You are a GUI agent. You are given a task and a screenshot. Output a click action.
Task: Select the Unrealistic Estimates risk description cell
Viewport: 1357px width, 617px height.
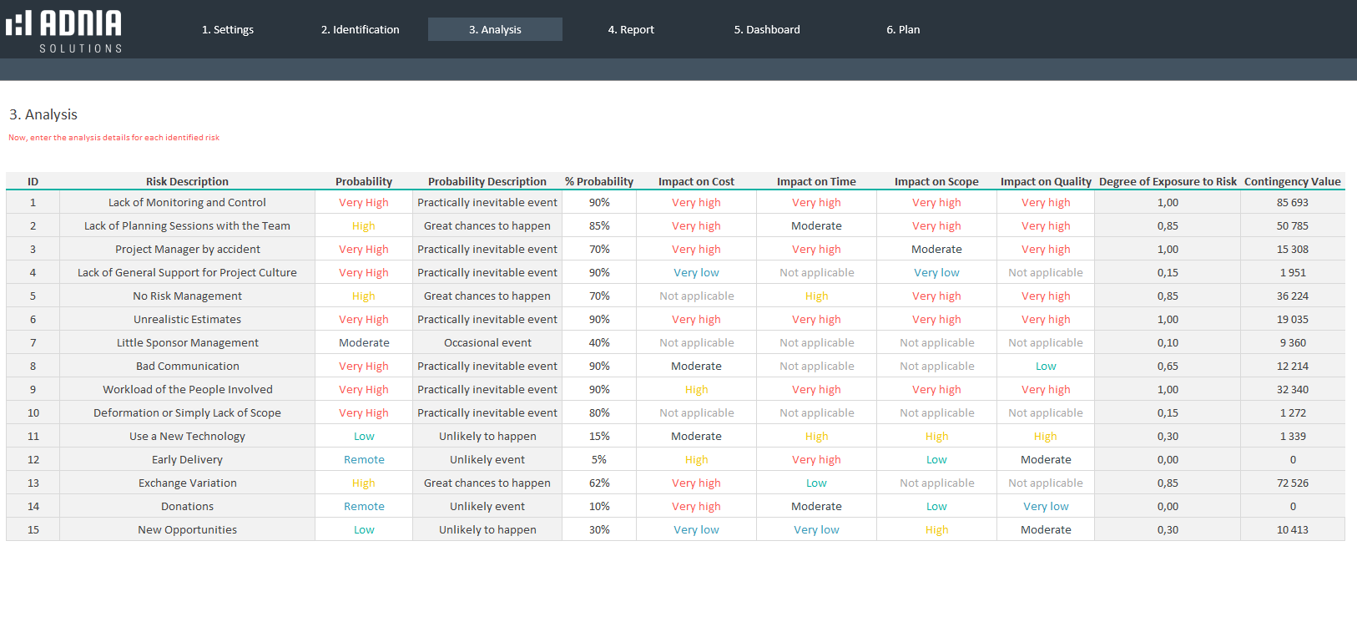click(x=187, y=319)
